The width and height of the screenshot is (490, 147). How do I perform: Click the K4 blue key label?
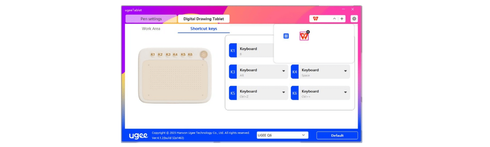(294, 71)
